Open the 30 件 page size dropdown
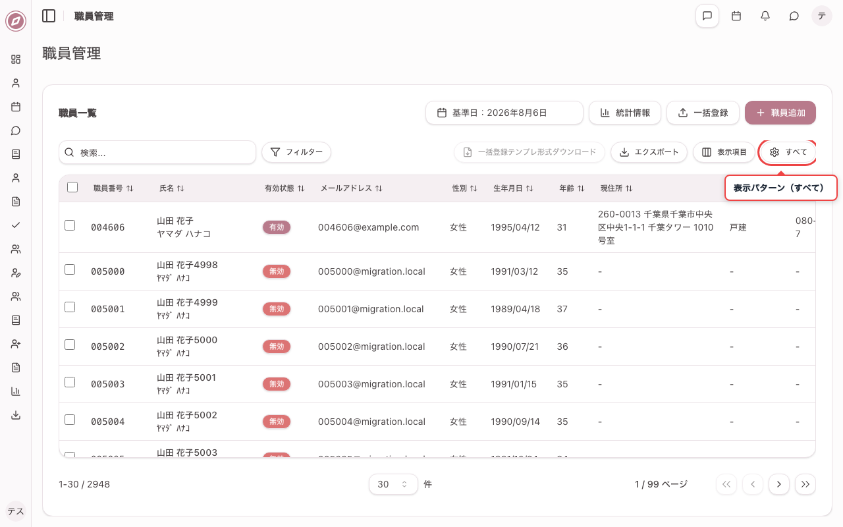The width and height of the screenshot is (843, 527). 393,484
